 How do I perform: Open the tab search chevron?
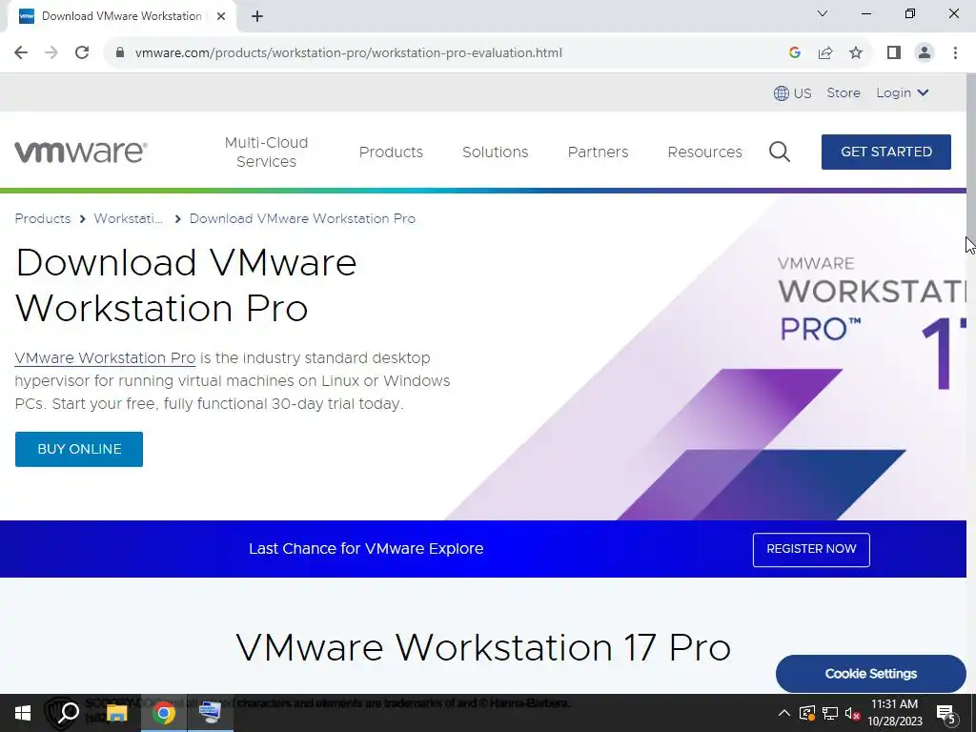[823, 13]
